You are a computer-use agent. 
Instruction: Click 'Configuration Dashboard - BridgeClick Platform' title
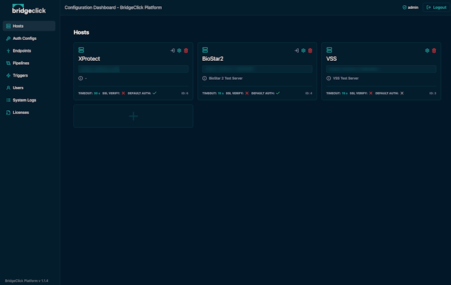pos(113,8)
